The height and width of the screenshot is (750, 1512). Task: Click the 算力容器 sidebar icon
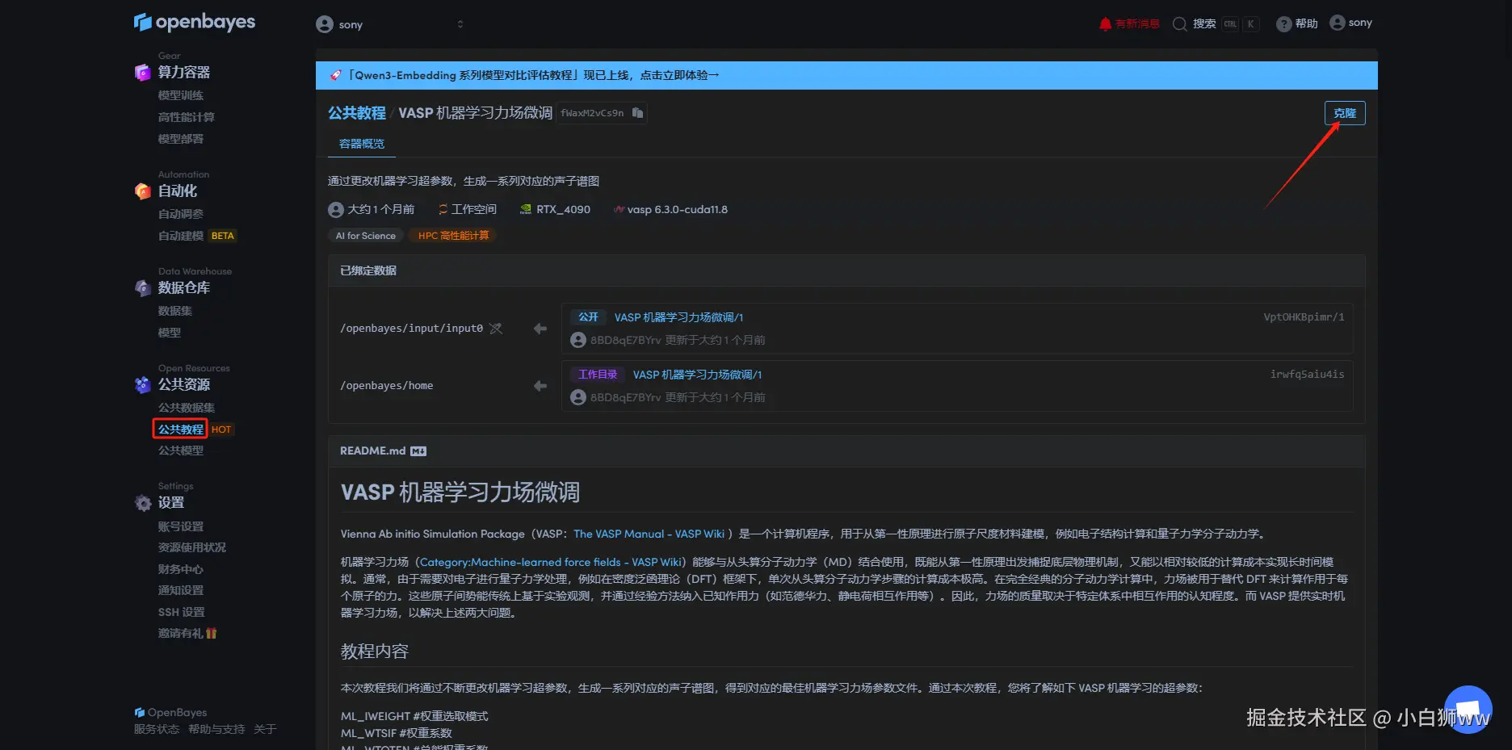tap(143, 73)
